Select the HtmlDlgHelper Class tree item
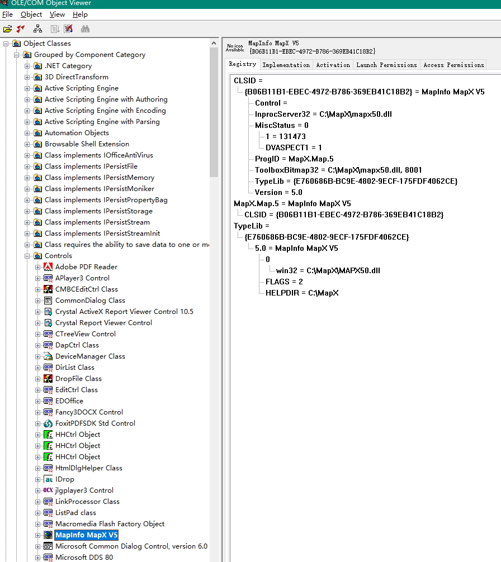The height and width of the screenshot is (562, 501). 88,468
